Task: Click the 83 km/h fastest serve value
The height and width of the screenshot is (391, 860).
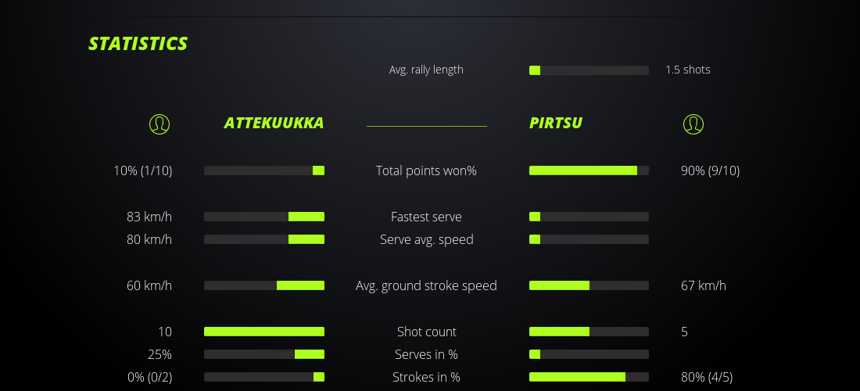Action: click(x=149, y=217)
